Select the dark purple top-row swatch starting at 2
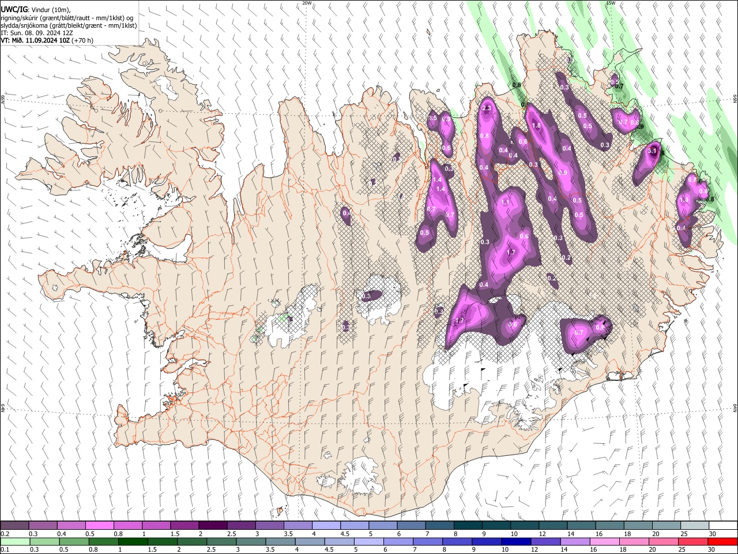Viewport: 738px width, 554px height. tap(213, 525)
